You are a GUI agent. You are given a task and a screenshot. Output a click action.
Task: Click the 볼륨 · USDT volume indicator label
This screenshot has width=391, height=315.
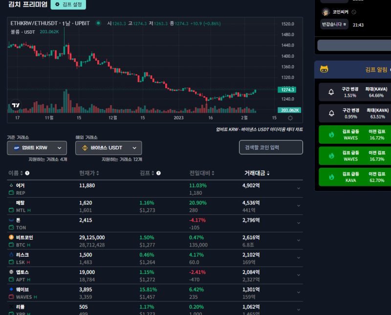click(22, 32)
